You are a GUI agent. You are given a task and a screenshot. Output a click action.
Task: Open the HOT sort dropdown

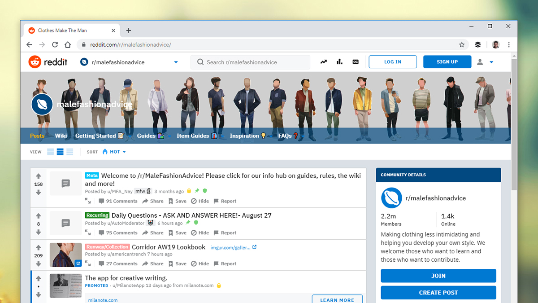click(114, 152)
